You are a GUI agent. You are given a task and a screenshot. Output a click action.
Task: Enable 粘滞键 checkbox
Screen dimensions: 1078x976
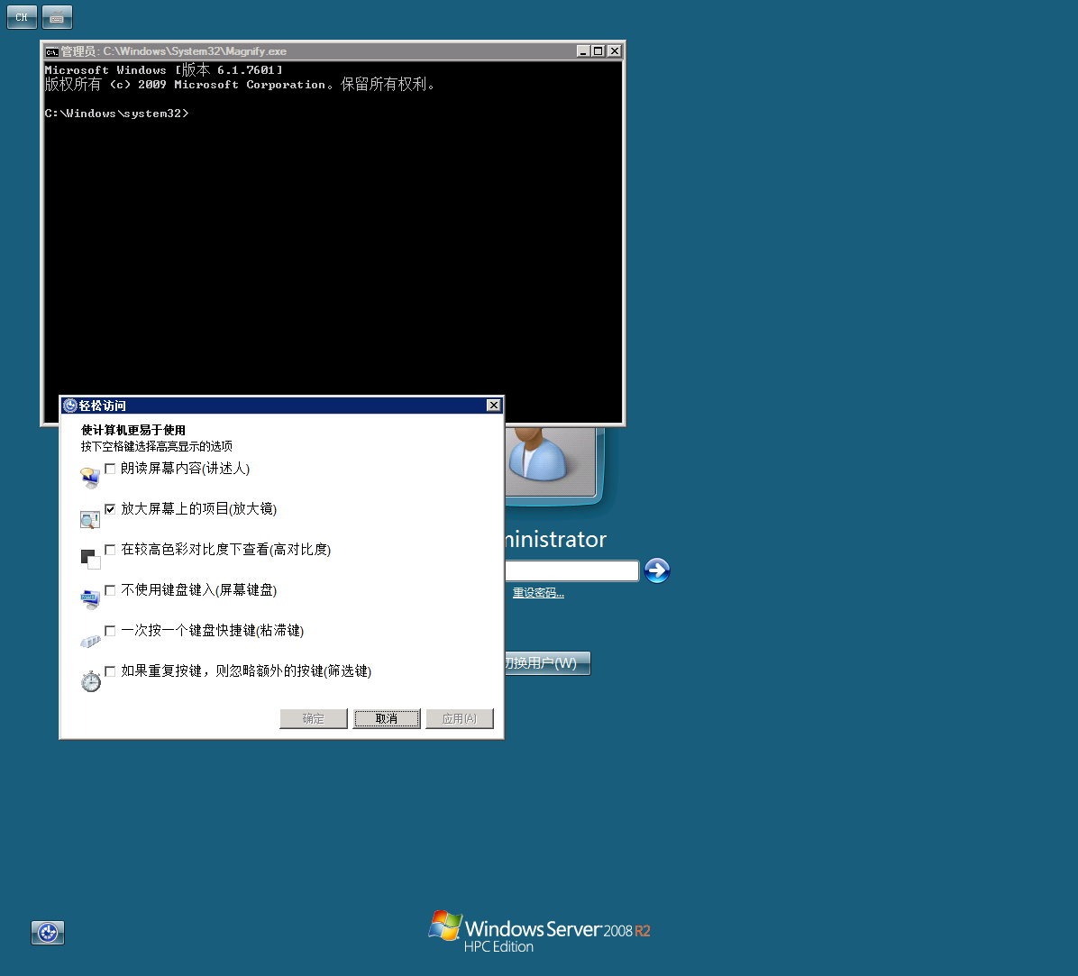110,631
